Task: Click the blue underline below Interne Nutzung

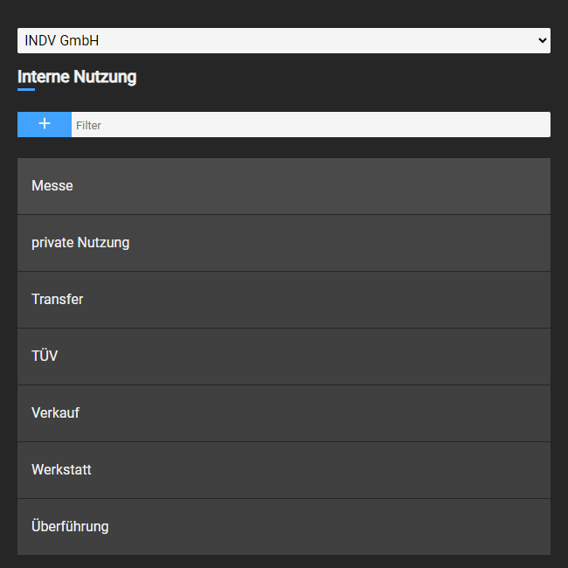Action: coord(26,89)
